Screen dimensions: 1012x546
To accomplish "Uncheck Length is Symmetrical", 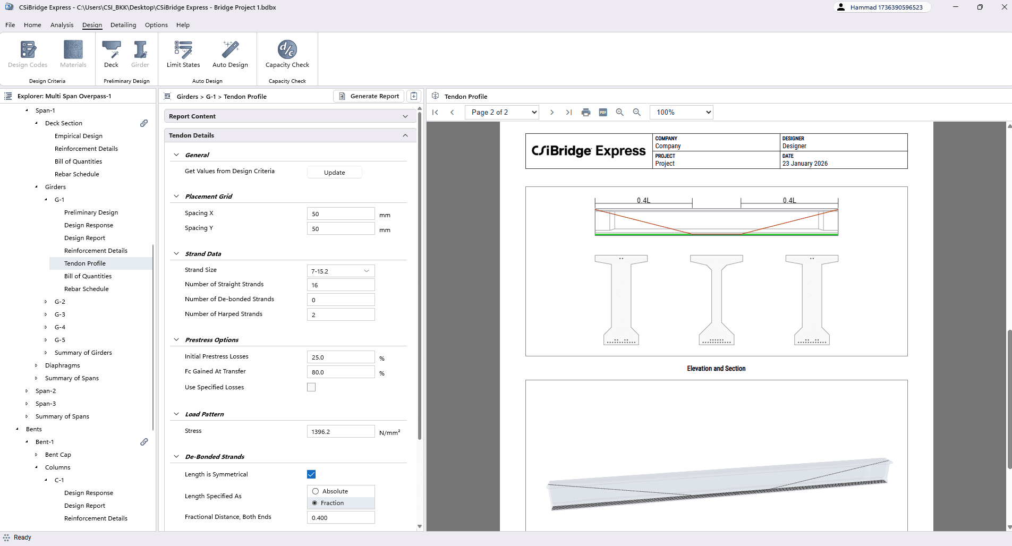I will 311,474.
